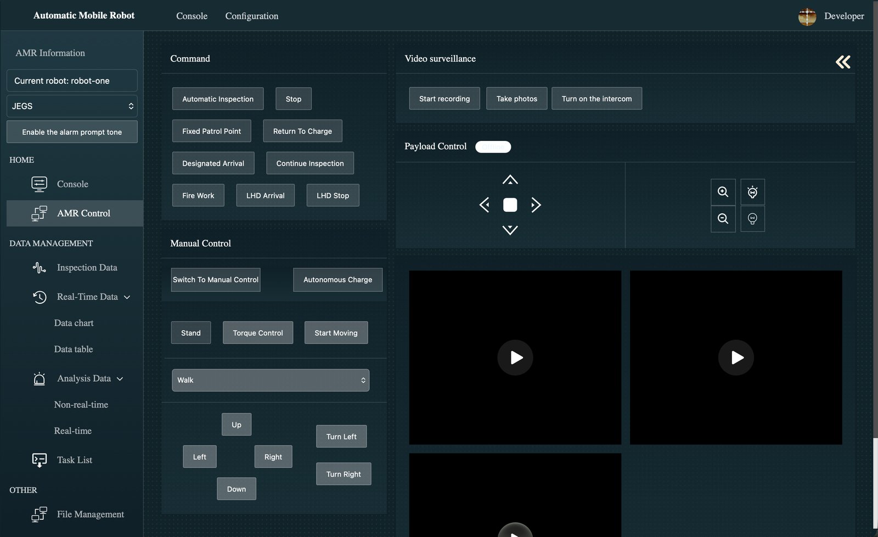Click the Start Moving button
Viewport: 878px width, 537px height.
click(x=336, y=333)
